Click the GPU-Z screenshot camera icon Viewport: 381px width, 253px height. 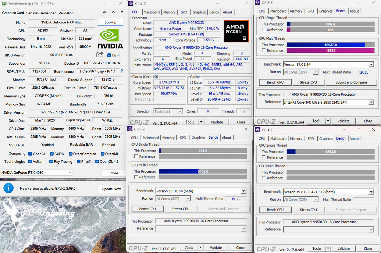click(x=105, y=12)
